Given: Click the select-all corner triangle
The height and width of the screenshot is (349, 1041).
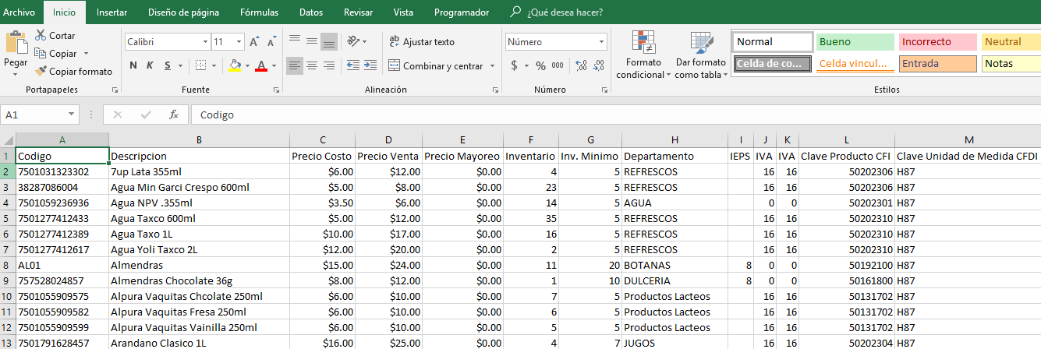Looking at the screenshot, I should tap(7, 140).
